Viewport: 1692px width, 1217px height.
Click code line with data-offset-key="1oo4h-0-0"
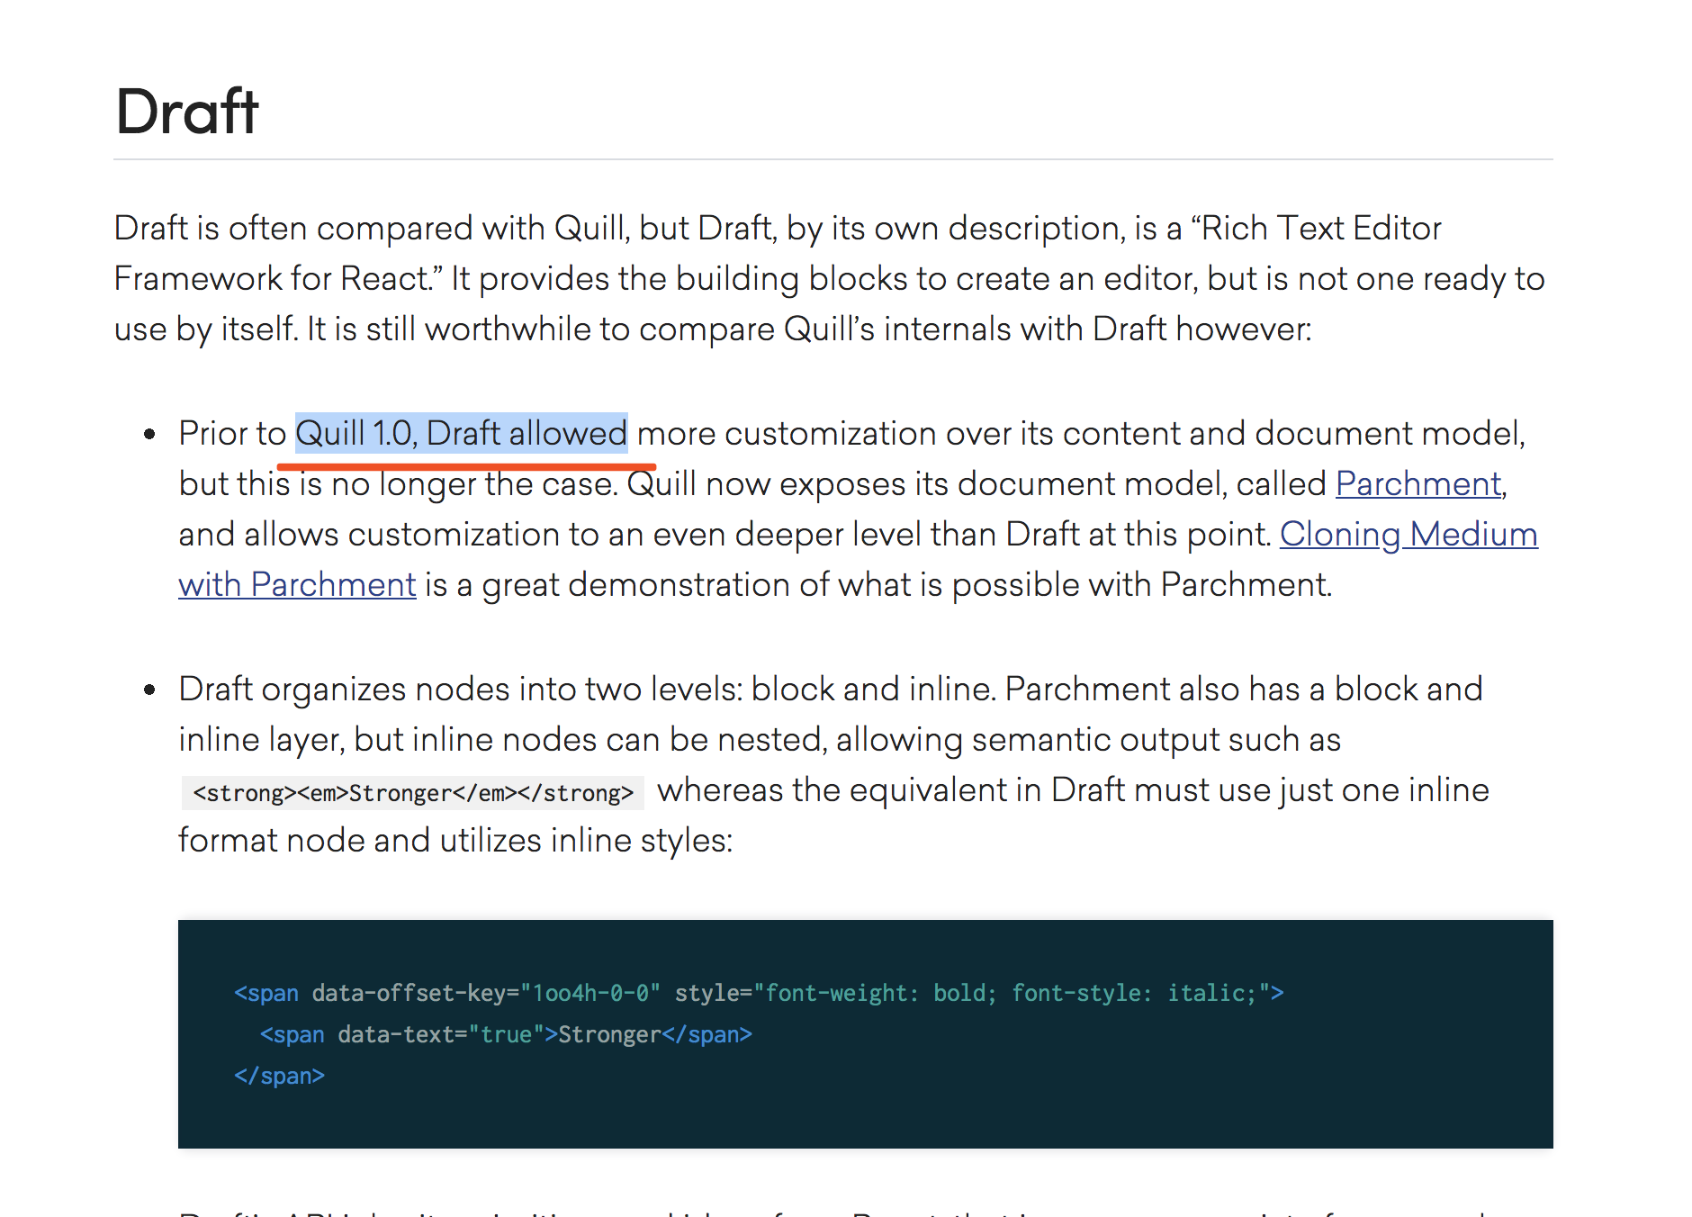759,993
